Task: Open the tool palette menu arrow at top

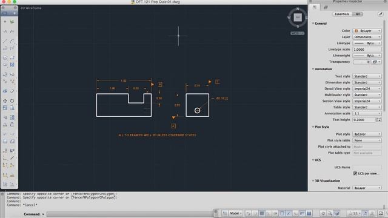Action: point(15,13)
